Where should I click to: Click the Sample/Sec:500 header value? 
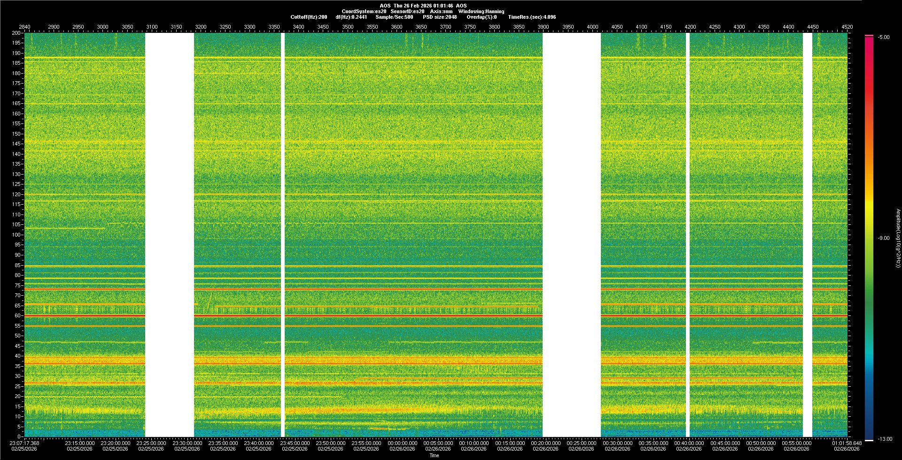394,17
